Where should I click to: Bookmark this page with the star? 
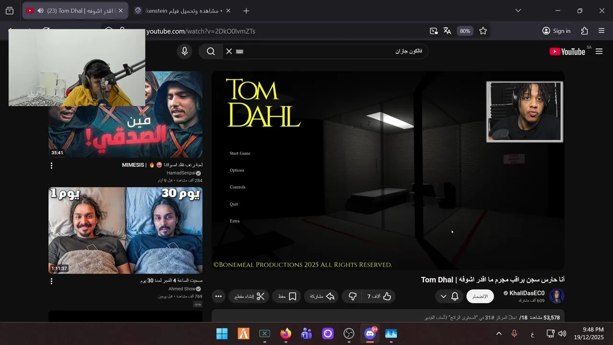483,31
